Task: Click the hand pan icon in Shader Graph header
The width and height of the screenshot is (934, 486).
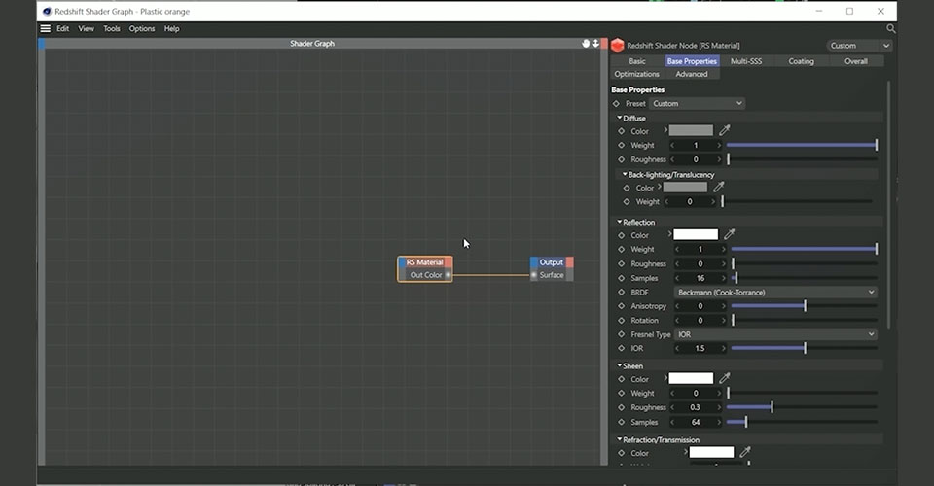Action: coord(586,44)
